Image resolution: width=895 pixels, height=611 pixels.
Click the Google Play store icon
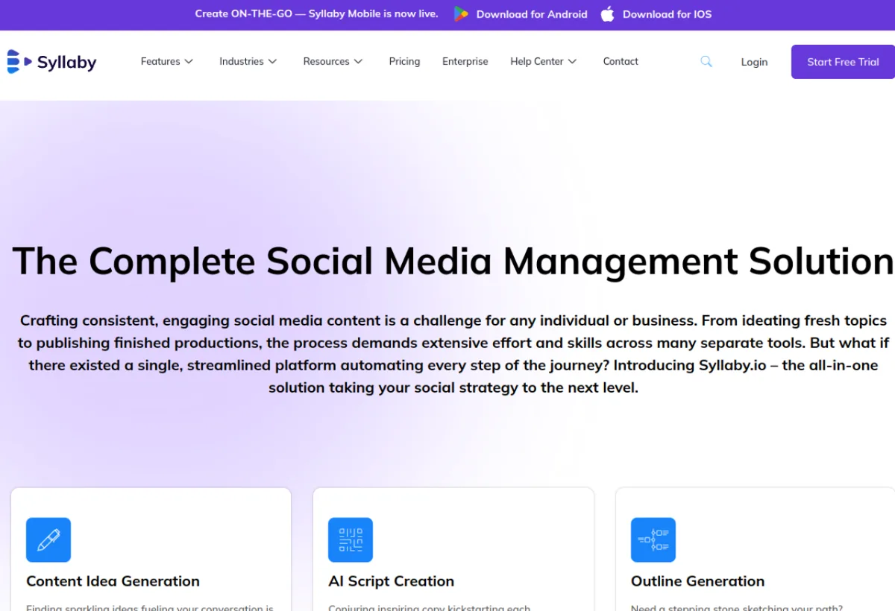coord(461,14)
